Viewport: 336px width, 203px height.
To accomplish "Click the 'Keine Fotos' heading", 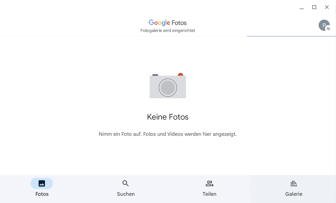I will click(168, 117).
